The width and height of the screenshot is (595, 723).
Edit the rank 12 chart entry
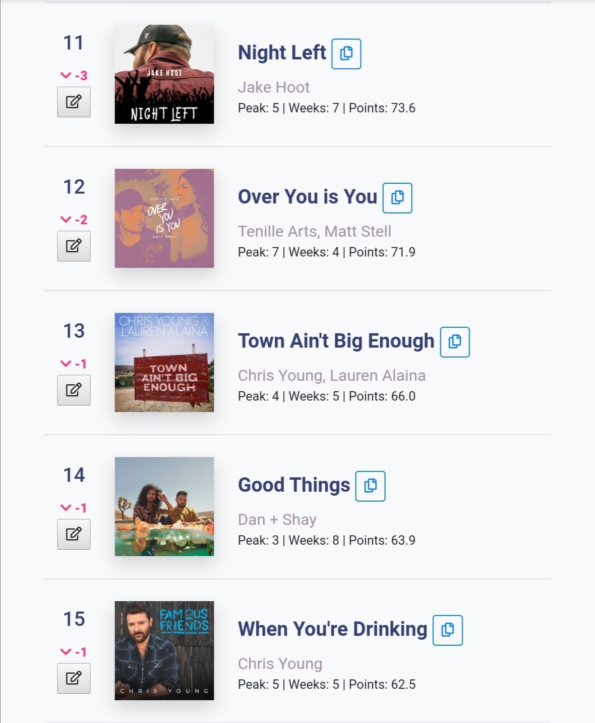click(x=74, y=246)
